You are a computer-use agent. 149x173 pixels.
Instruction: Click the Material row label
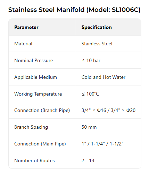click(x=23, y=44)
